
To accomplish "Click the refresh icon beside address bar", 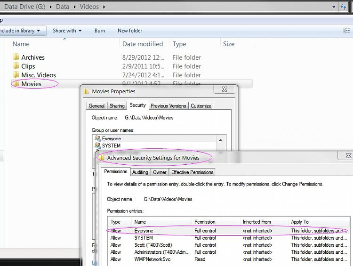I will [x=343, y=7].
